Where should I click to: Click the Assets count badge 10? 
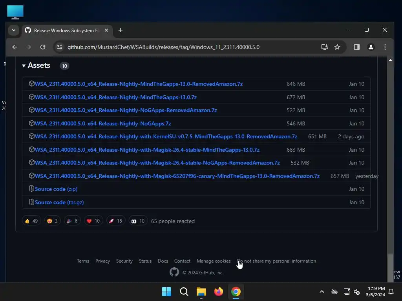point(65,66)
